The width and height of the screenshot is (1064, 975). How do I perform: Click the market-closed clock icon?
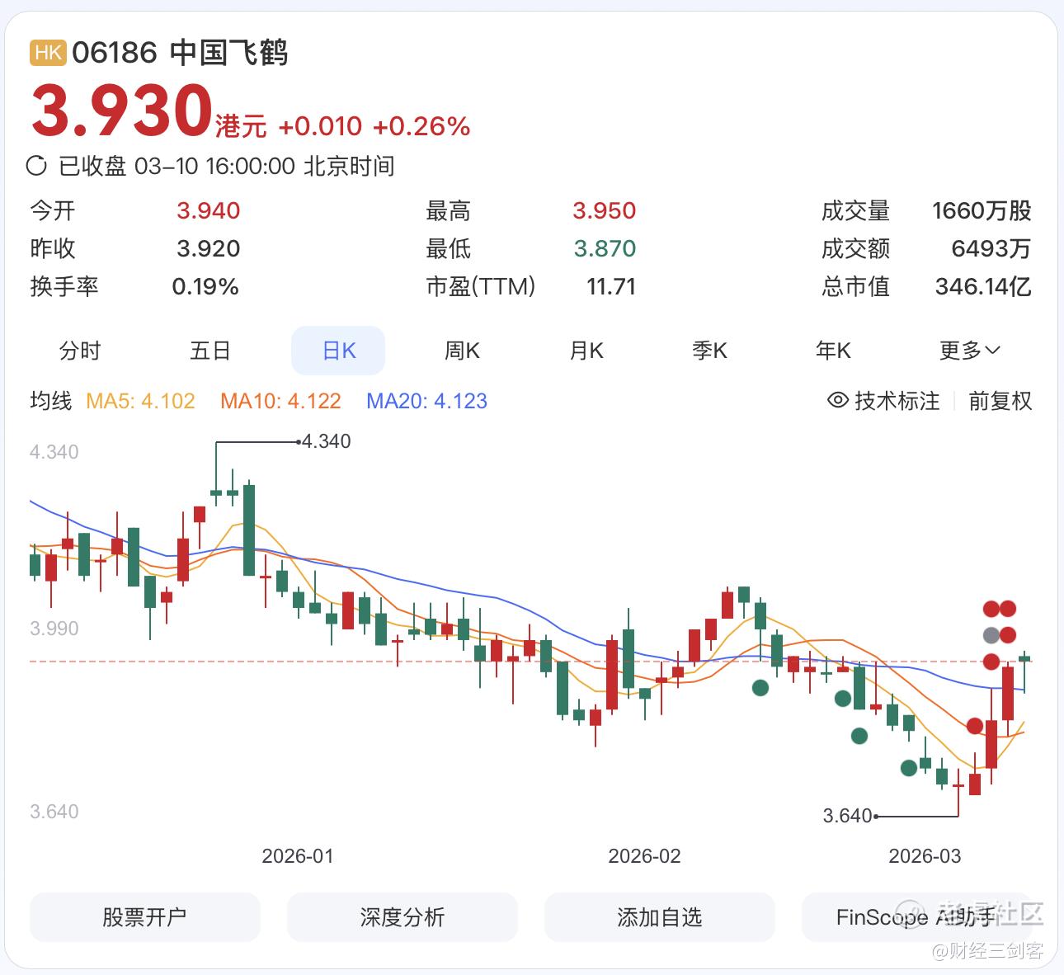36,166
